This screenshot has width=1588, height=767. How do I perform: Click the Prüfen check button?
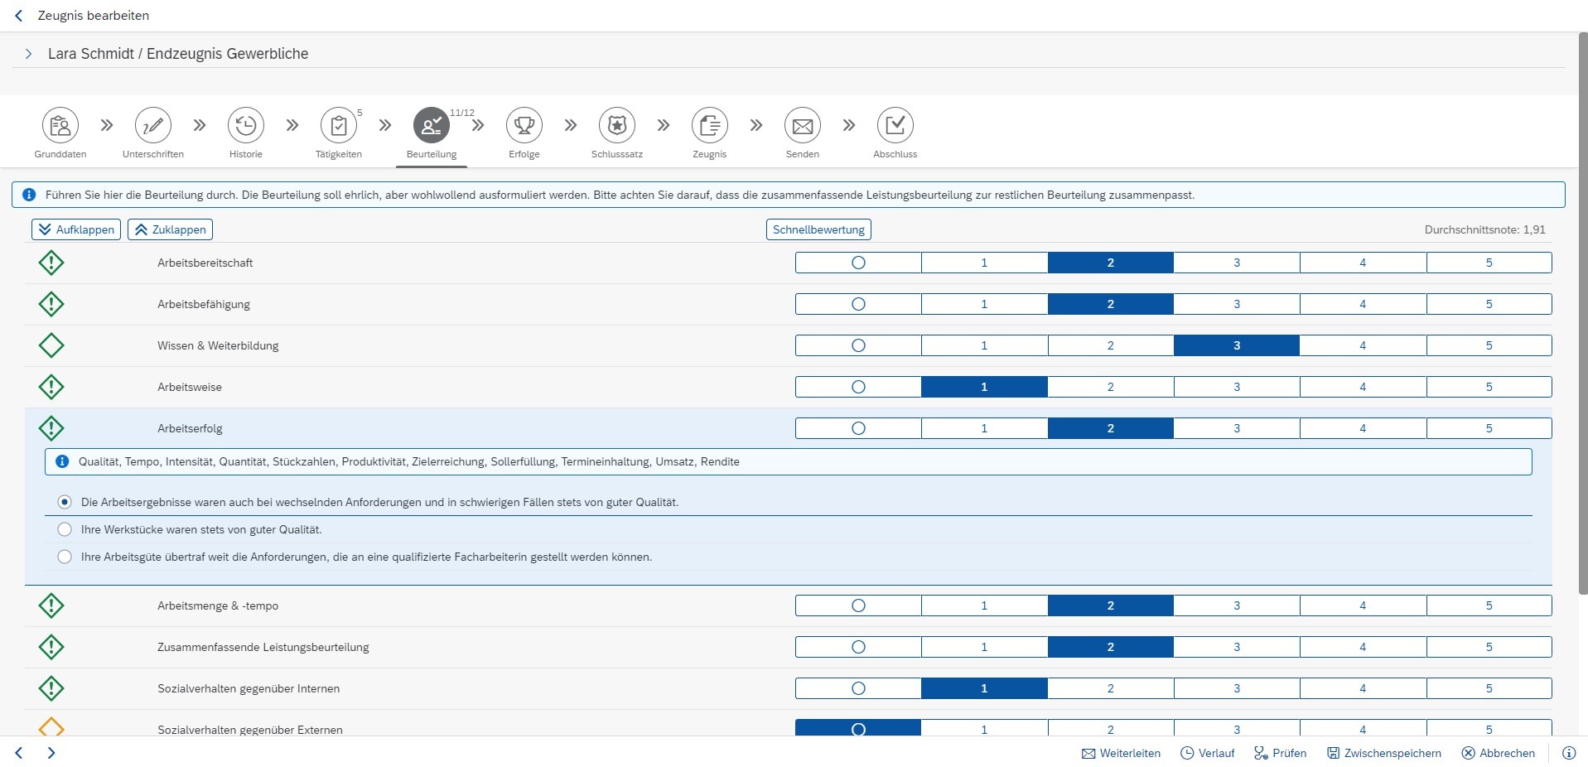(x=1281, y=753)
